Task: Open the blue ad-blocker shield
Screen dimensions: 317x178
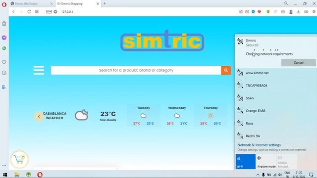Action: (x=253, y=12)
